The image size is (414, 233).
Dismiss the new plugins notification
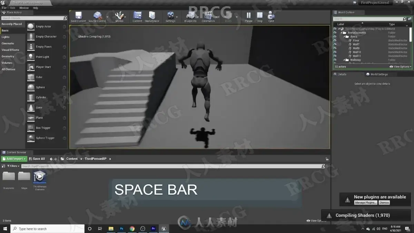pos(384,203)
